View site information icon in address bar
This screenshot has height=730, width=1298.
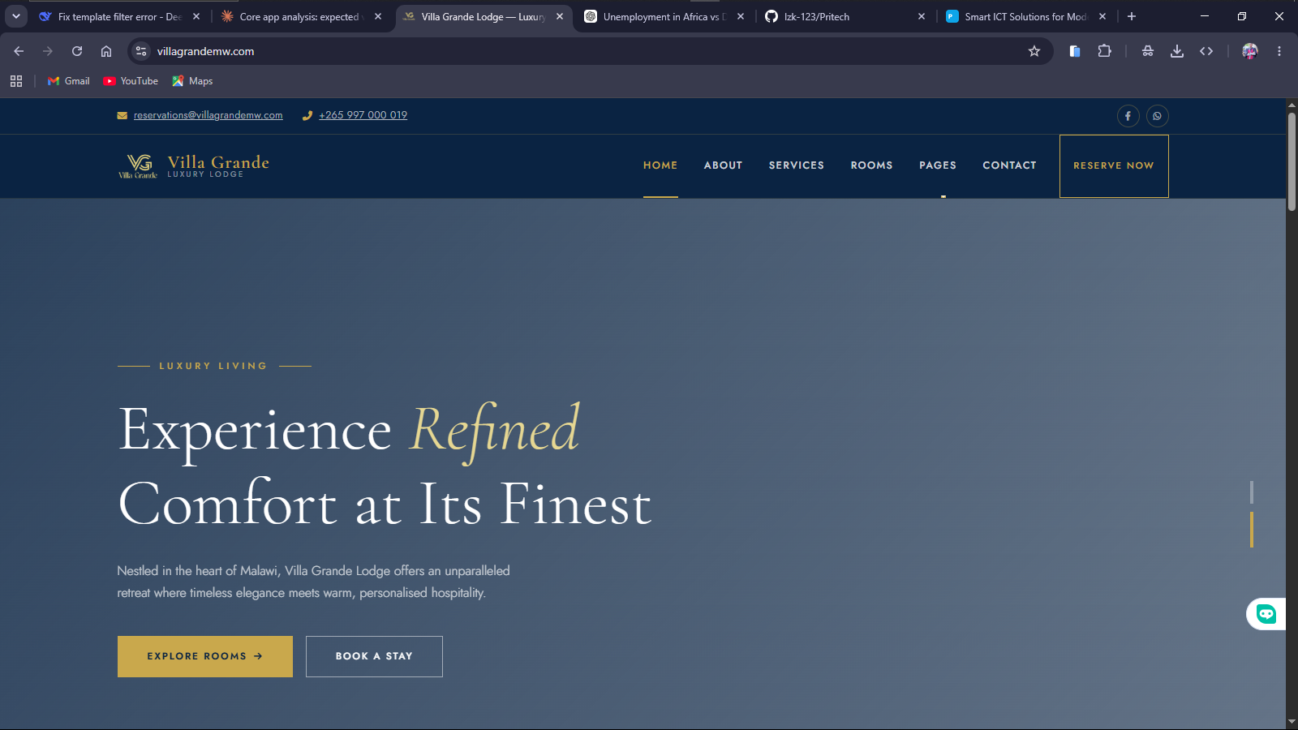[x=141, y=51]
